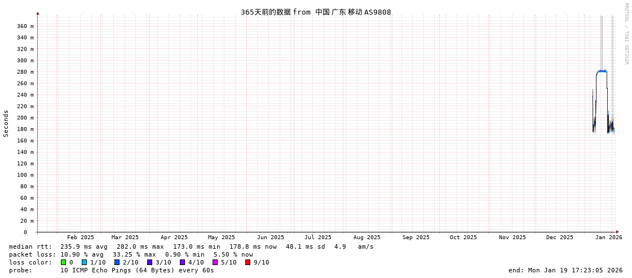Click the blue 2/10 loss swatch

pos(117,262)
